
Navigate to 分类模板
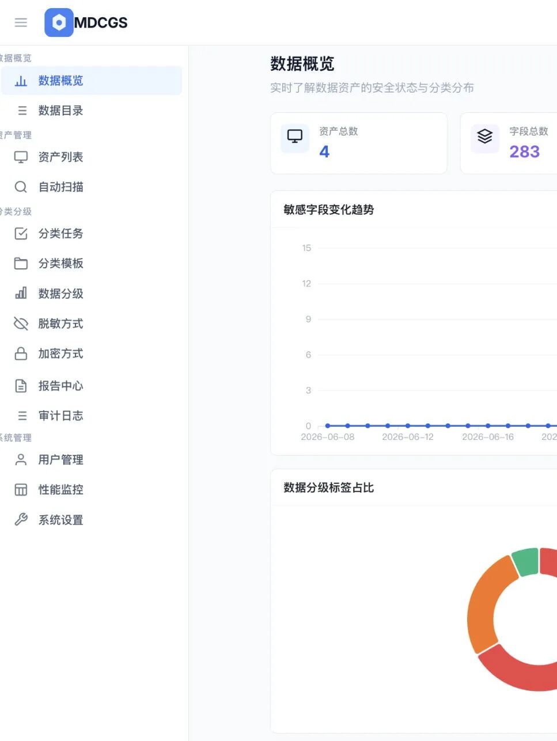91,263
